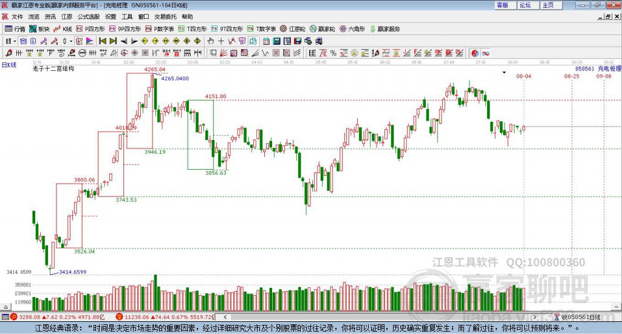
Task: Click the horizontal chart scrollbar track
Action: click(x=381, y=317)
